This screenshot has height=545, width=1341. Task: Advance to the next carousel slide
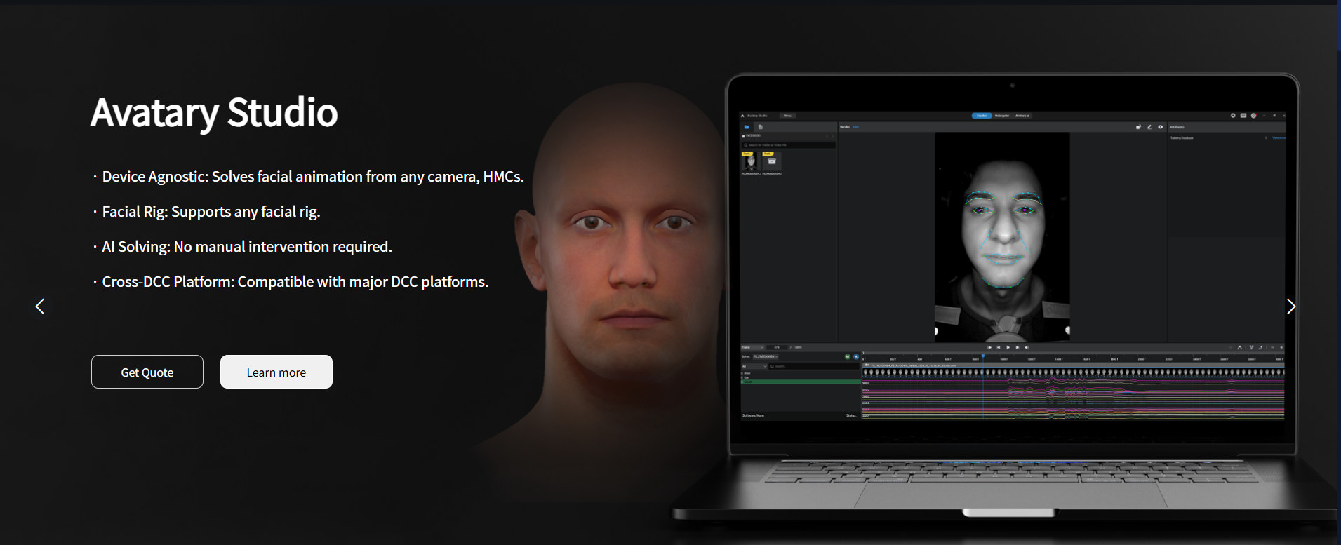1290,307
